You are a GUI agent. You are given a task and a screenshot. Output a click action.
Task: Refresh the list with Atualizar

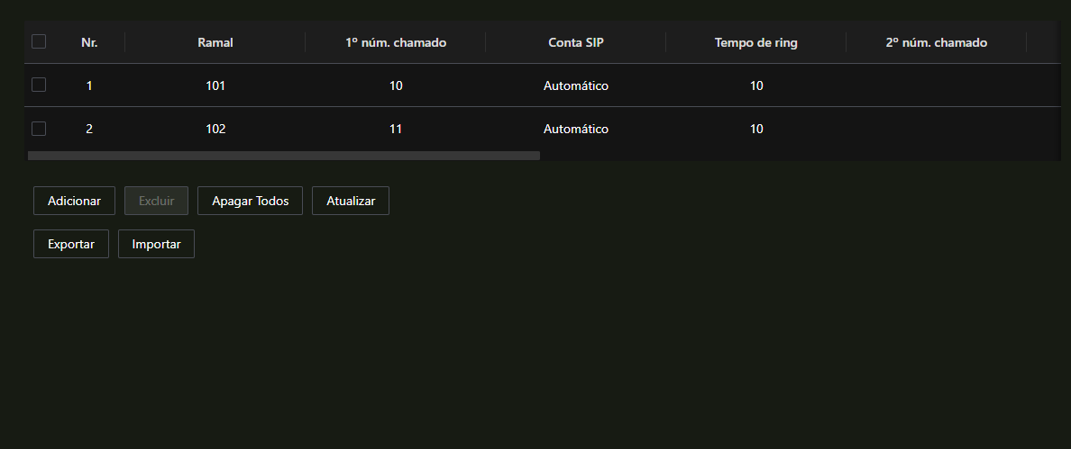coord(351,201)
